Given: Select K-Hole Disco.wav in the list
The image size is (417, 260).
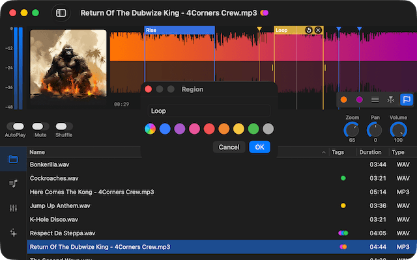Looking at the screenshot, I should (x=53, y=220).
